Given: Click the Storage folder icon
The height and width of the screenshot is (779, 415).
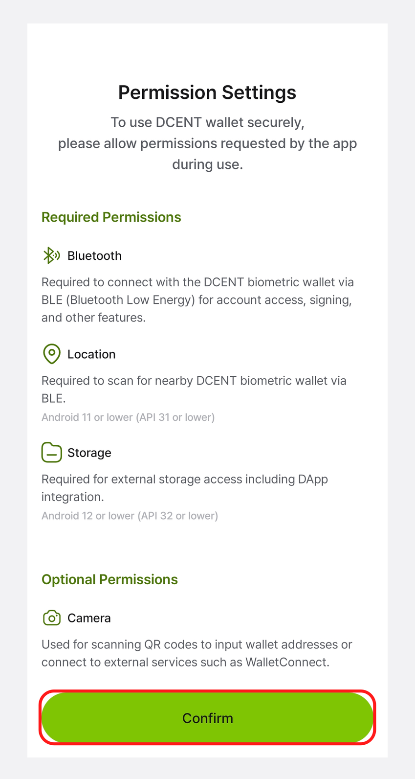Looking at the screenshot, I should point(52,453).
